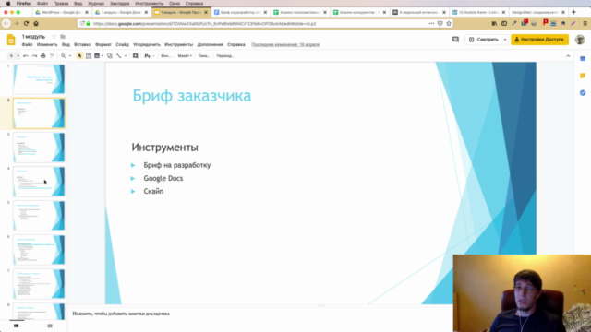Screen dimensions: 591x332
Task: Select slide 1 thumbnail
Action: pyautogui.click(x=39, y=79)
